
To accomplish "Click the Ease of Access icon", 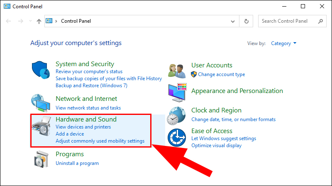I will click(178, 137).
